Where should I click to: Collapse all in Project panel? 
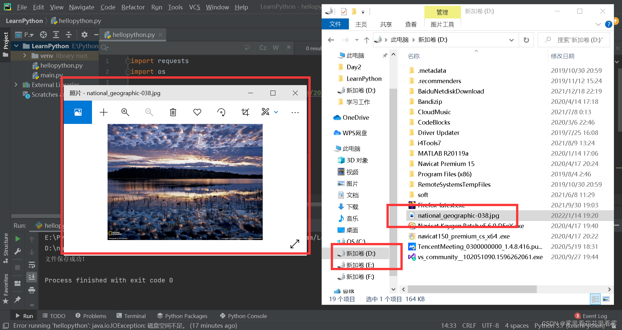point(69,35)
